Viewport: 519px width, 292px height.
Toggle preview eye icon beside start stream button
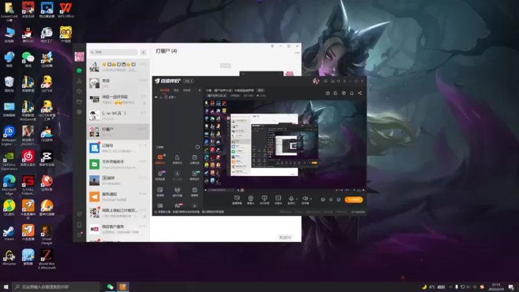pyautogui.click(x=331, y=200)
